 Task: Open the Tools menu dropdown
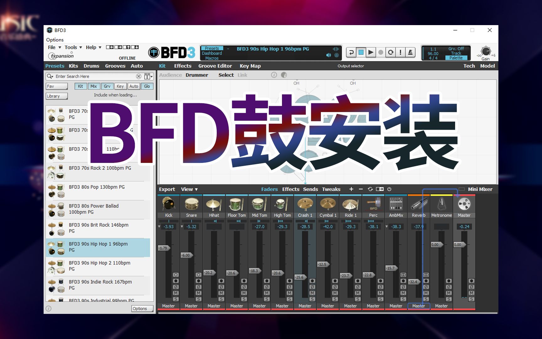73,47
